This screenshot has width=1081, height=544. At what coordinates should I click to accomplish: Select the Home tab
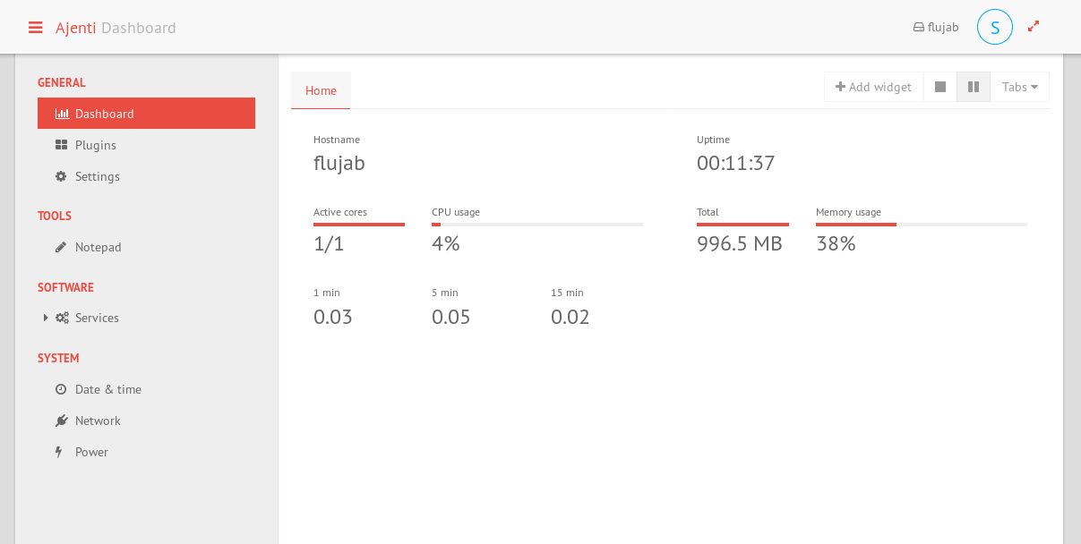pyautogui.click(x=321, y=90)
